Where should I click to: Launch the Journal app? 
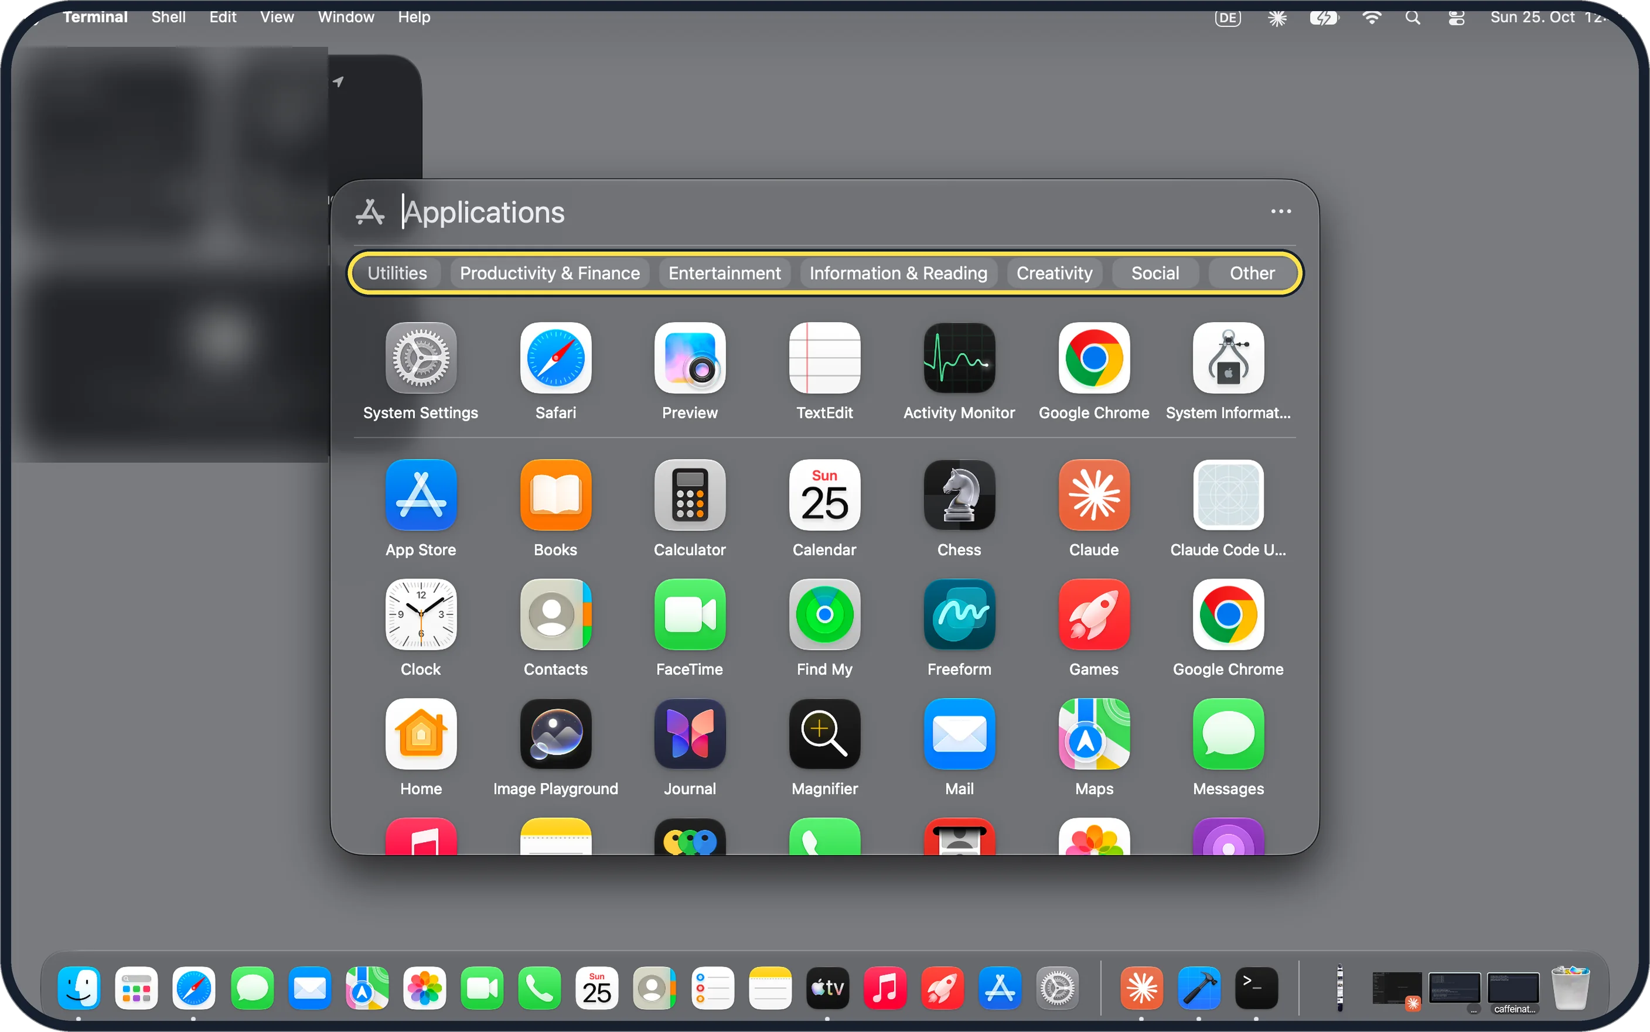point(690,734)
